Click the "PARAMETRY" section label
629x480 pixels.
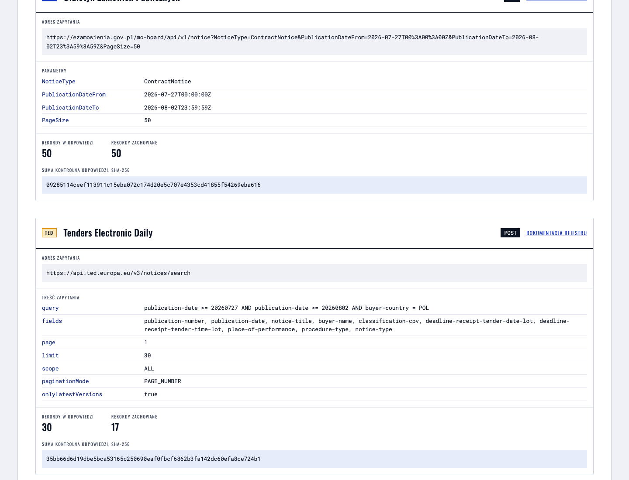click(x=54, y=71)
